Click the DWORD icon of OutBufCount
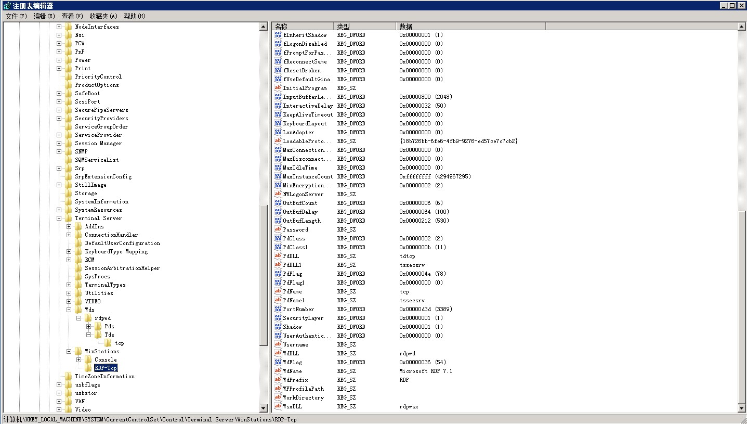Image resolution: width=747 pixels, height=424 pixels. 278,203
